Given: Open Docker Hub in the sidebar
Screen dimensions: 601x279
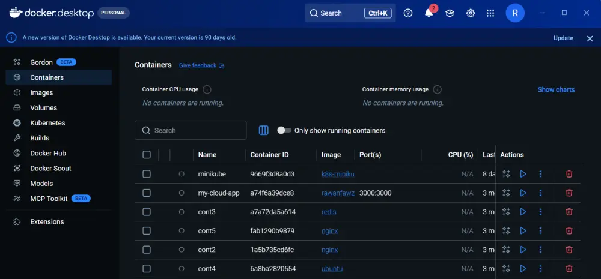Looking at the screenshot, I should click(x=59, y=153).
